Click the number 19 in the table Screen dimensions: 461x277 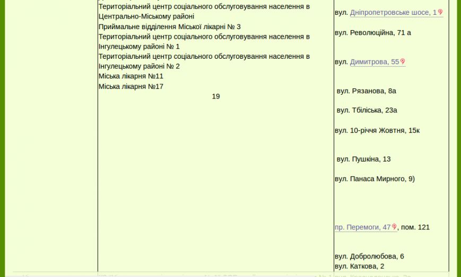[216, 96]
